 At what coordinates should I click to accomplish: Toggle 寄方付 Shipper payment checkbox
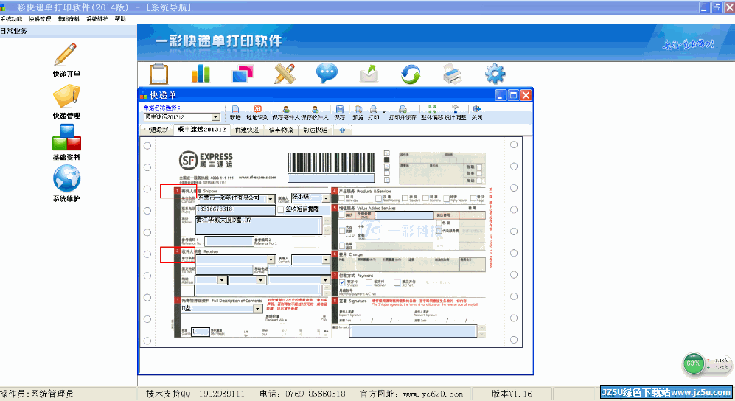(x=342, y=282)
